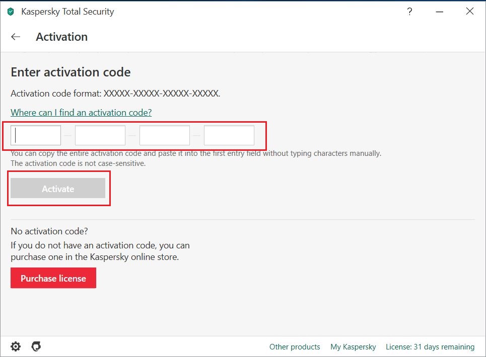Click the 'Kaspersky Total Security' window title
Viewport: 486px width, 357px height.
click(67, 12)
